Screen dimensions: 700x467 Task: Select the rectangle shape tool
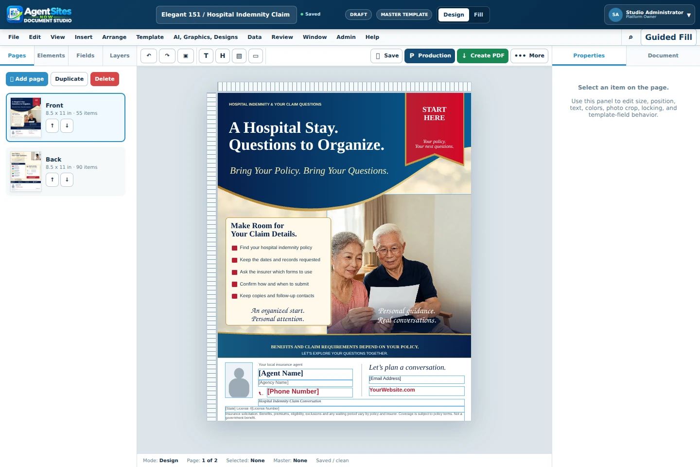pyautogui.click(x=256, y=56)
